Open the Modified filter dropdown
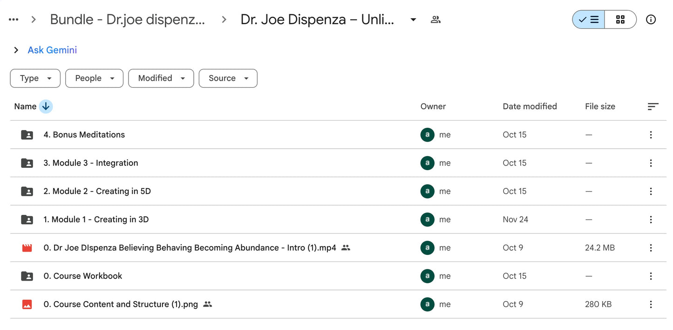Image resolution: width=673 pixels, height=330 pixels. [161, 78]
